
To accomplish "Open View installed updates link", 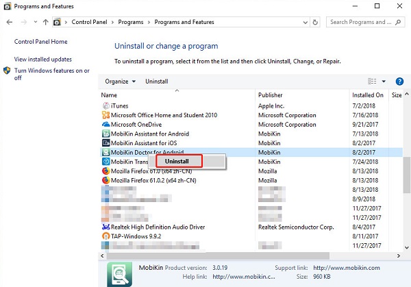I will click(42, 59).
